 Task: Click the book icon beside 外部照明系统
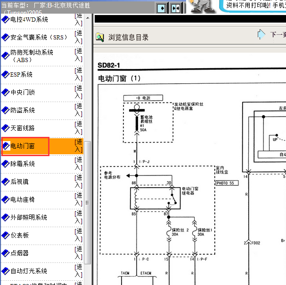coord(5,217)
